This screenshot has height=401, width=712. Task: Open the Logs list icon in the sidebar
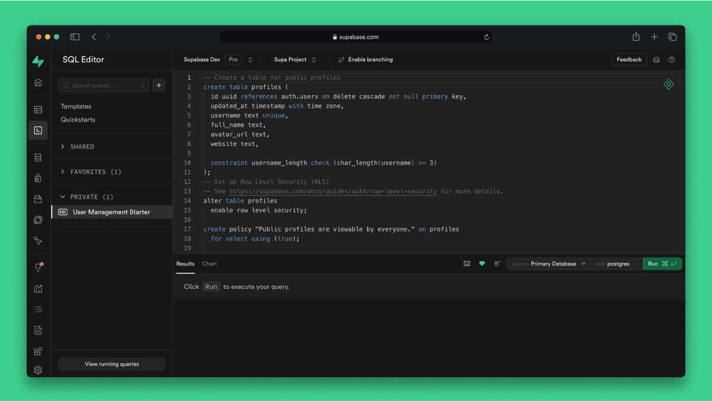tap(38, 308)
